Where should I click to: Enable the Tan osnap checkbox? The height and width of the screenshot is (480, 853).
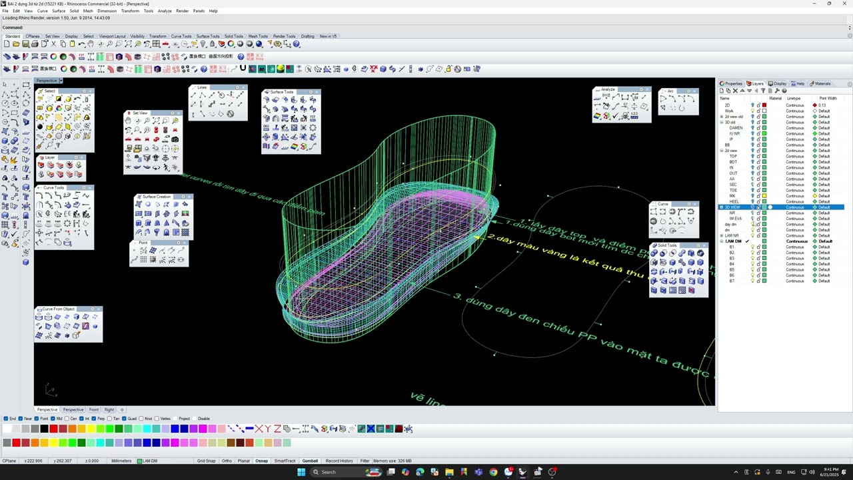click(x=110, y=419)
